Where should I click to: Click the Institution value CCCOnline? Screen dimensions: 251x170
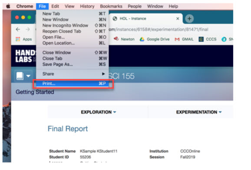(190, 151)
